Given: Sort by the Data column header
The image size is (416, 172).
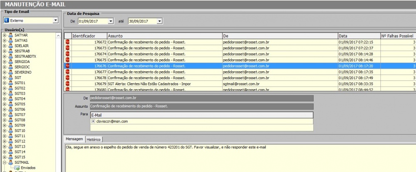Looking at the screenshot, I should click(x=358, y=36).
